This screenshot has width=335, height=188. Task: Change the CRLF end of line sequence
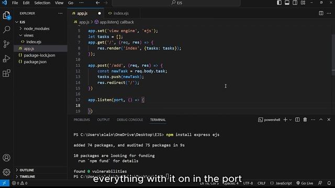(261, 183)
